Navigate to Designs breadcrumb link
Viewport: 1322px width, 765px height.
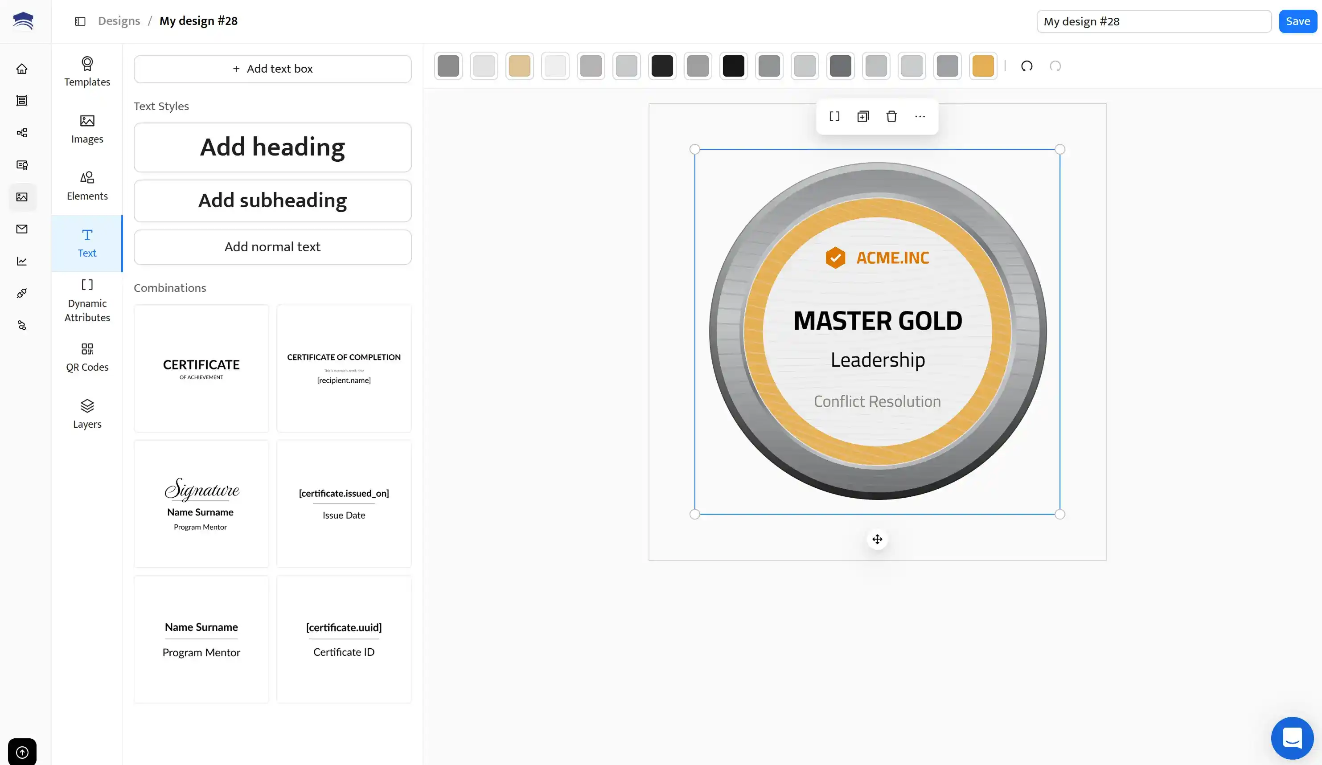coord(119,21)
